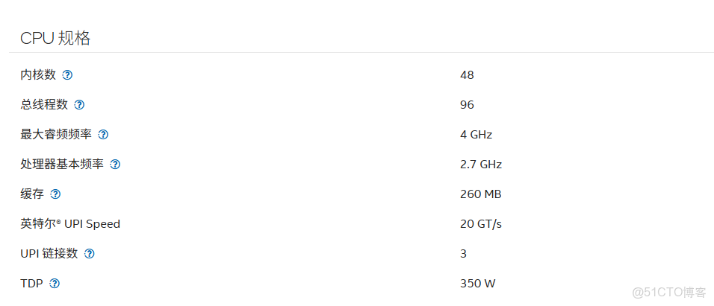Click the 51CTO博客 watermark text
The image size is (714, 306).
tap(669, 292)
